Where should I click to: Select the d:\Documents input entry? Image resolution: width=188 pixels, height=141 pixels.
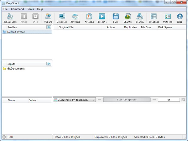tap(27, 69)
